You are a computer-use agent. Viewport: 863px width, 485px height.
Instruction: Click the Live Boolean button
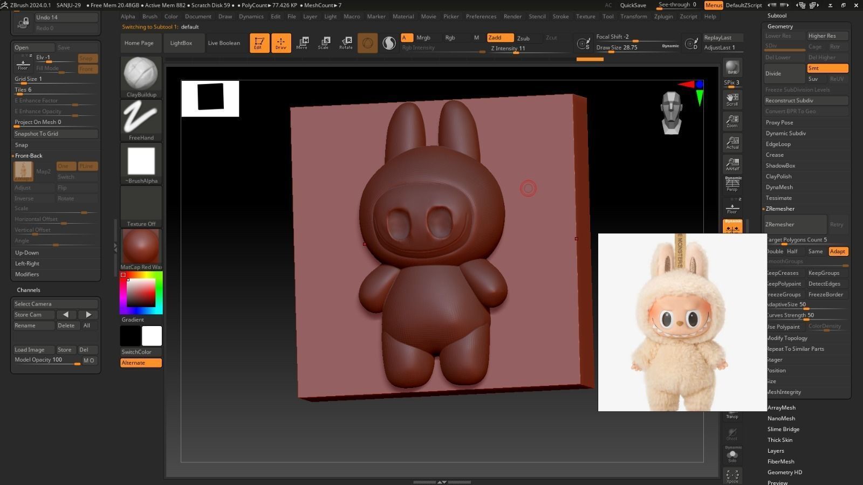pyautogui.click(x=224, y=43)
